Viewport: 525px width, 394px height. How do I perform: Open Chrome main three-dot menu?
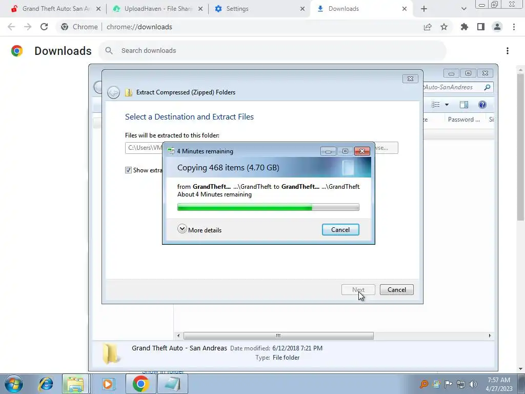[514, 27]
